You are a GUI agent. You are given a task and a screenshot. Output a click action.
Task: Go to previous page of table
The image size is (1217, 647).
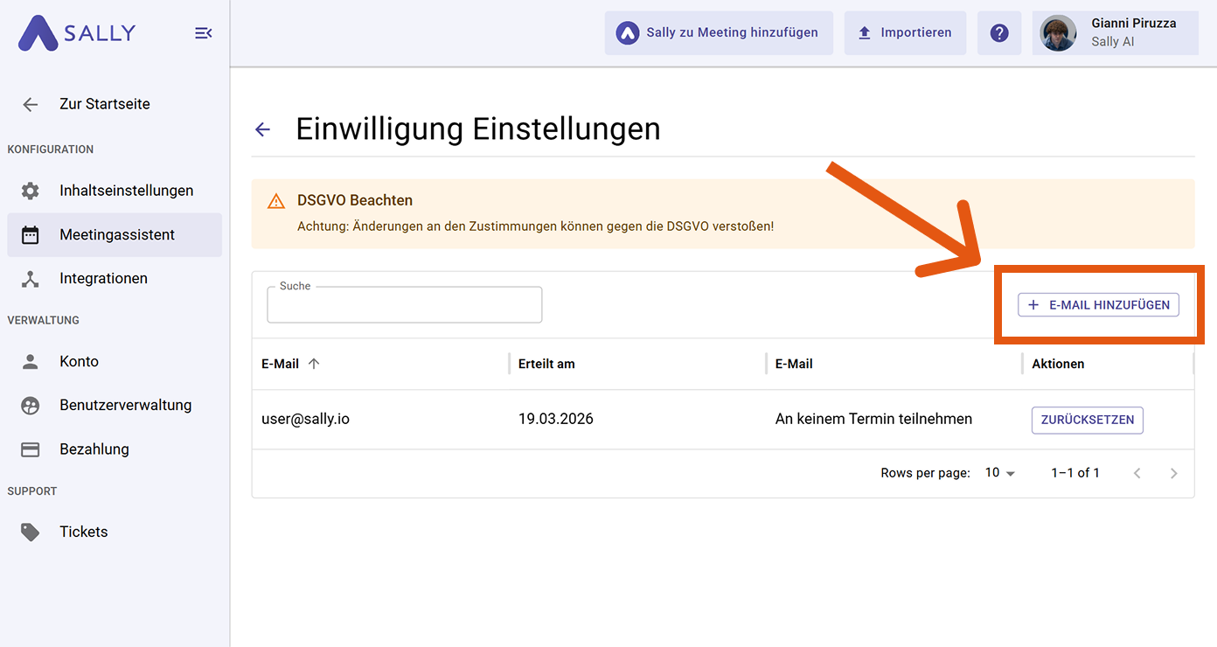click(1137, 473)
